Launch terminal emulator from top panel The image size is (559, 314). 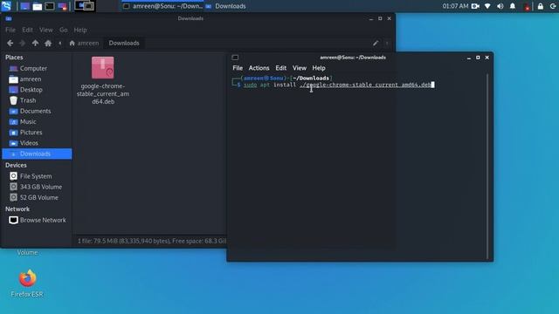pos(50,6)
